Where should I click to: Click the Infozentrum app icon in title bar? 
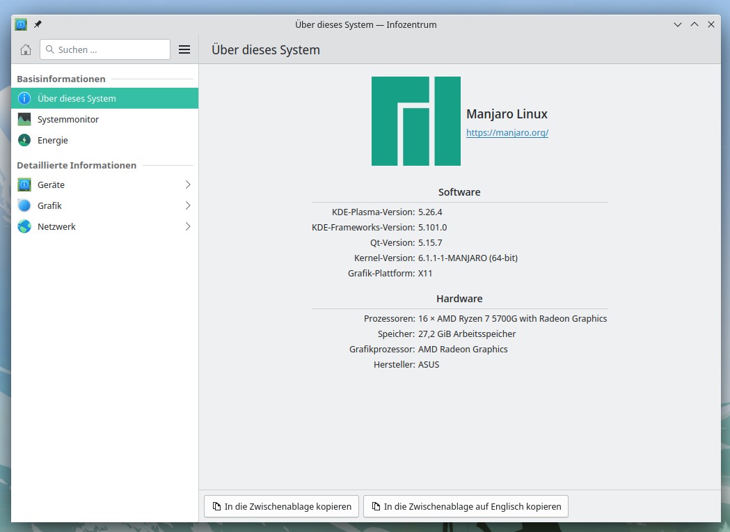tap(21, 24)
